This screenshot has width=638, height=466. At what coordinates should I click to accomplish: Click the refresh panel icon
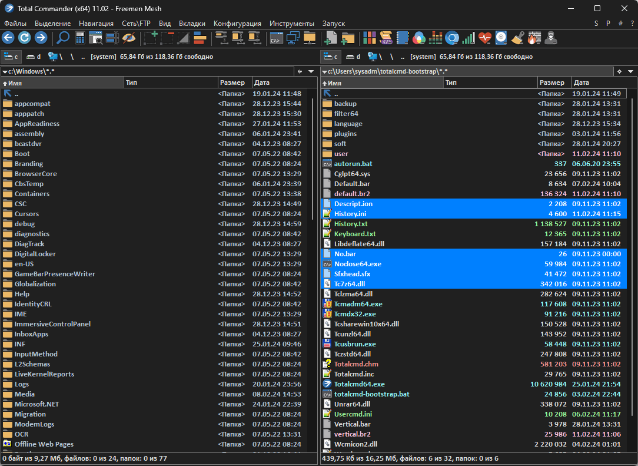(24, 38)
